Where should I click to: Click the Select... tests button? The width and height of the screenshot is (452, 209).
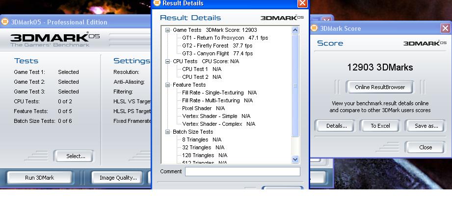76,156
